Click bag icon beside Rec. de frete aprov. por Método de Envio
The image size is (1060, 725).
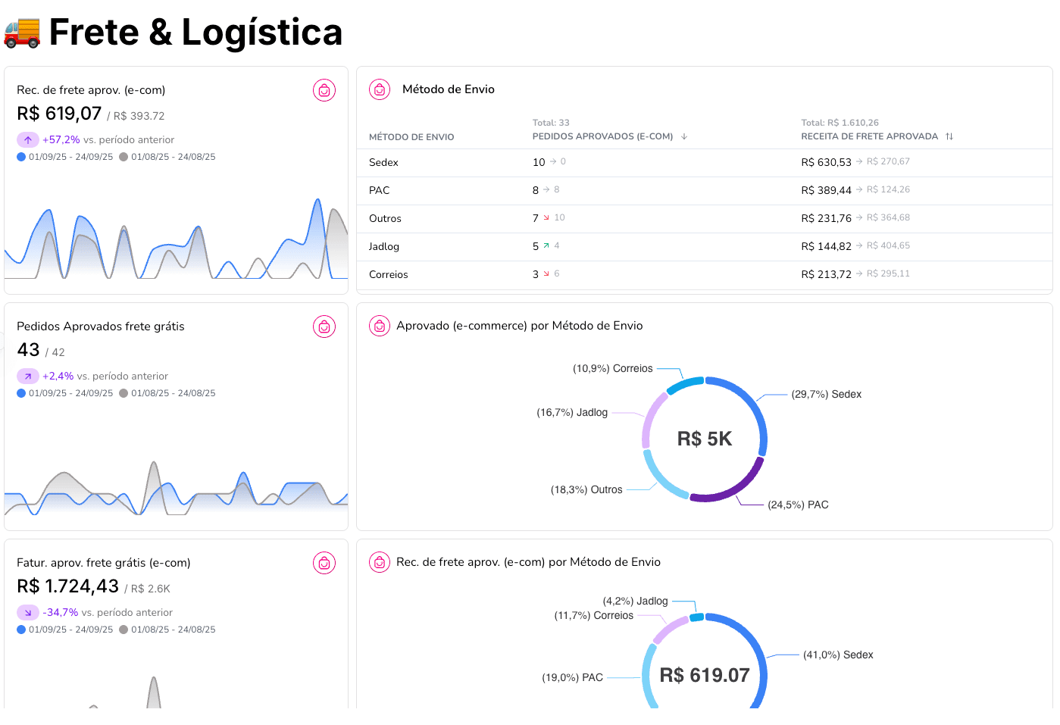coord(380,562)
